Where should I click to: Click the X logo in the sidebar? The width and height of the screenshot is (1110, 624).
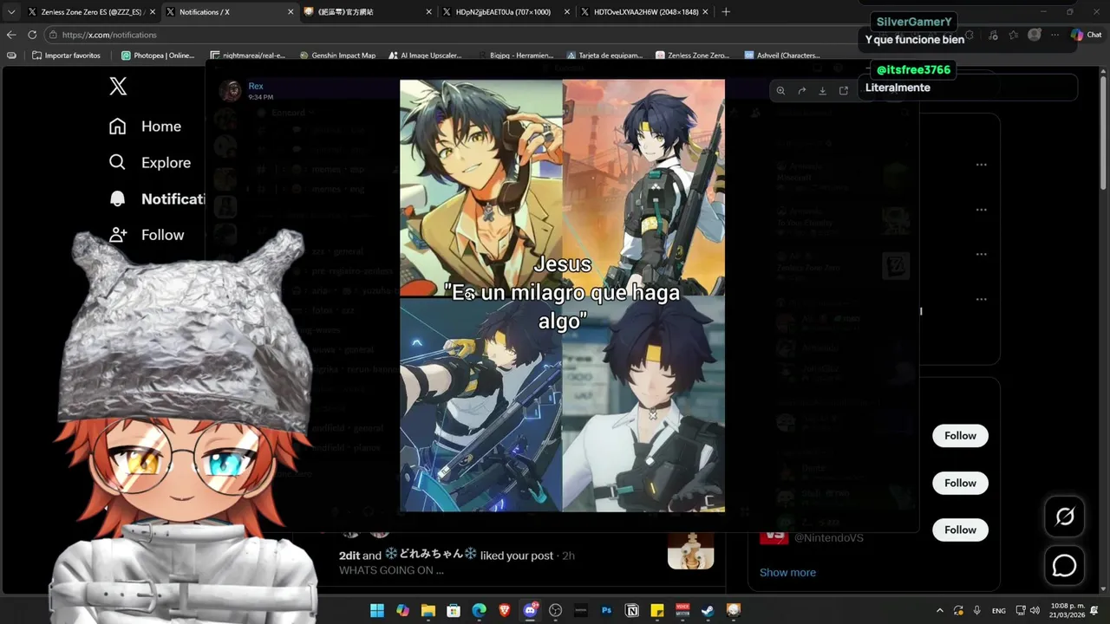pyautogui.click(x=118, y=86)
